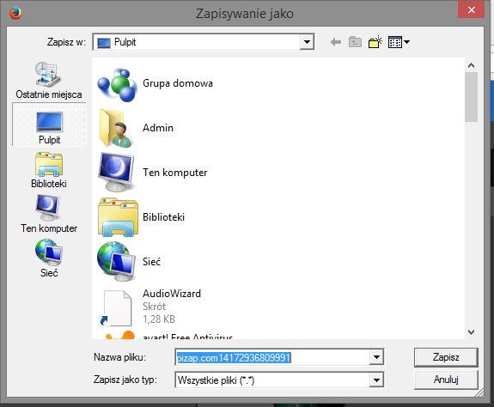Image resolution: width=494 pixels, height=407 pixels.
Task: Go up one folder level icon
Action: [x=355, y=42]
